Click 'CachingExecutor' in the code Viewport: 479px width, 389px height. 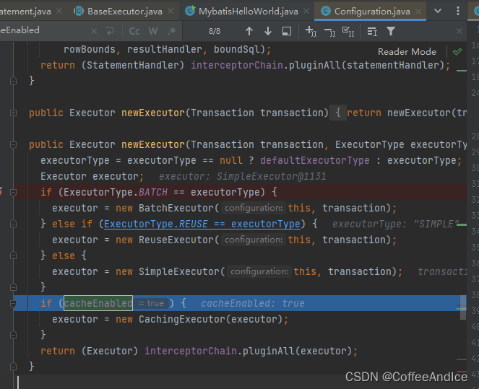coord(182,319)
